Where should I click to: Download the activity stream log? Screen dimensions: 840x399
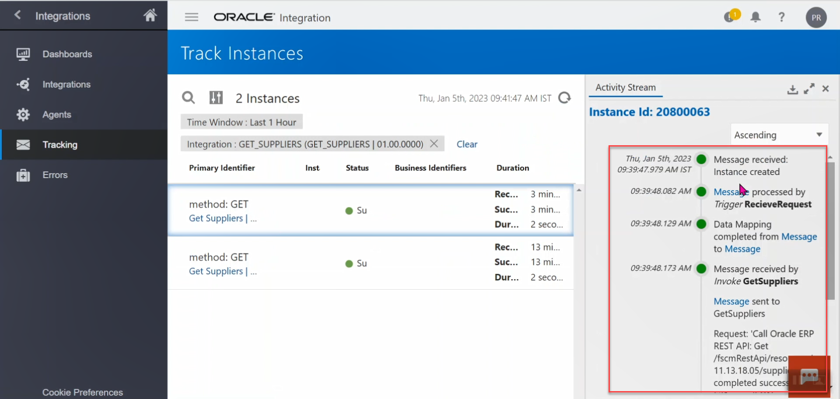(x=792, y=89)
